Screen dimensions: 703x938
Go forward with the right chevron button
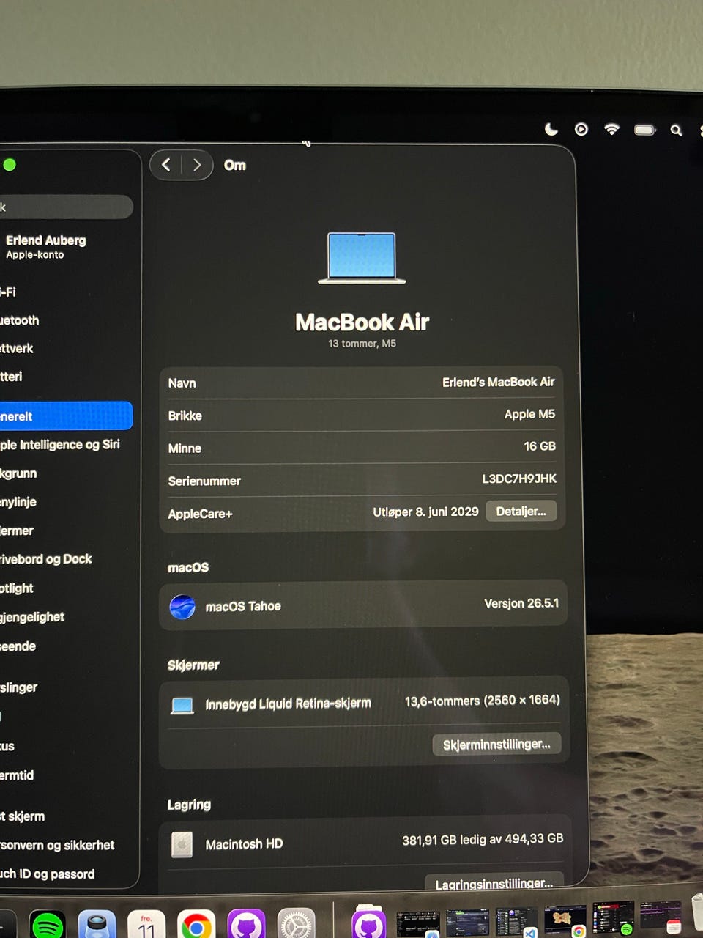tap(196, 165)
